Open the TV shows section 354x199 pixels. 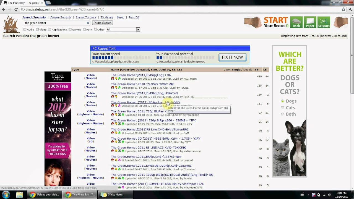pos(106,17)
